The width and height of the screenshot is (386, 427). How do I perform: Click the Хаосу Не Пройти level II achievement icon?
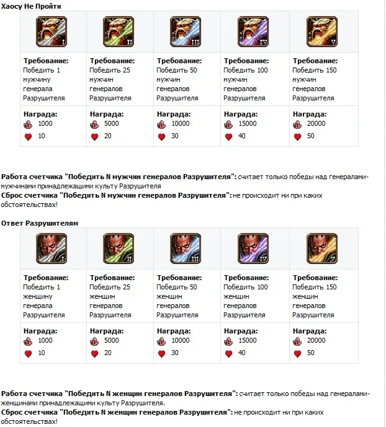[x=119, y=32]
